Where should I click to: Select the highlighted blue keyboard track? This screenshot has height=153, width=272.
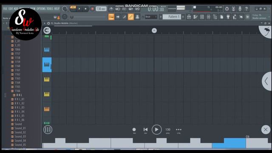click(47, 65)
